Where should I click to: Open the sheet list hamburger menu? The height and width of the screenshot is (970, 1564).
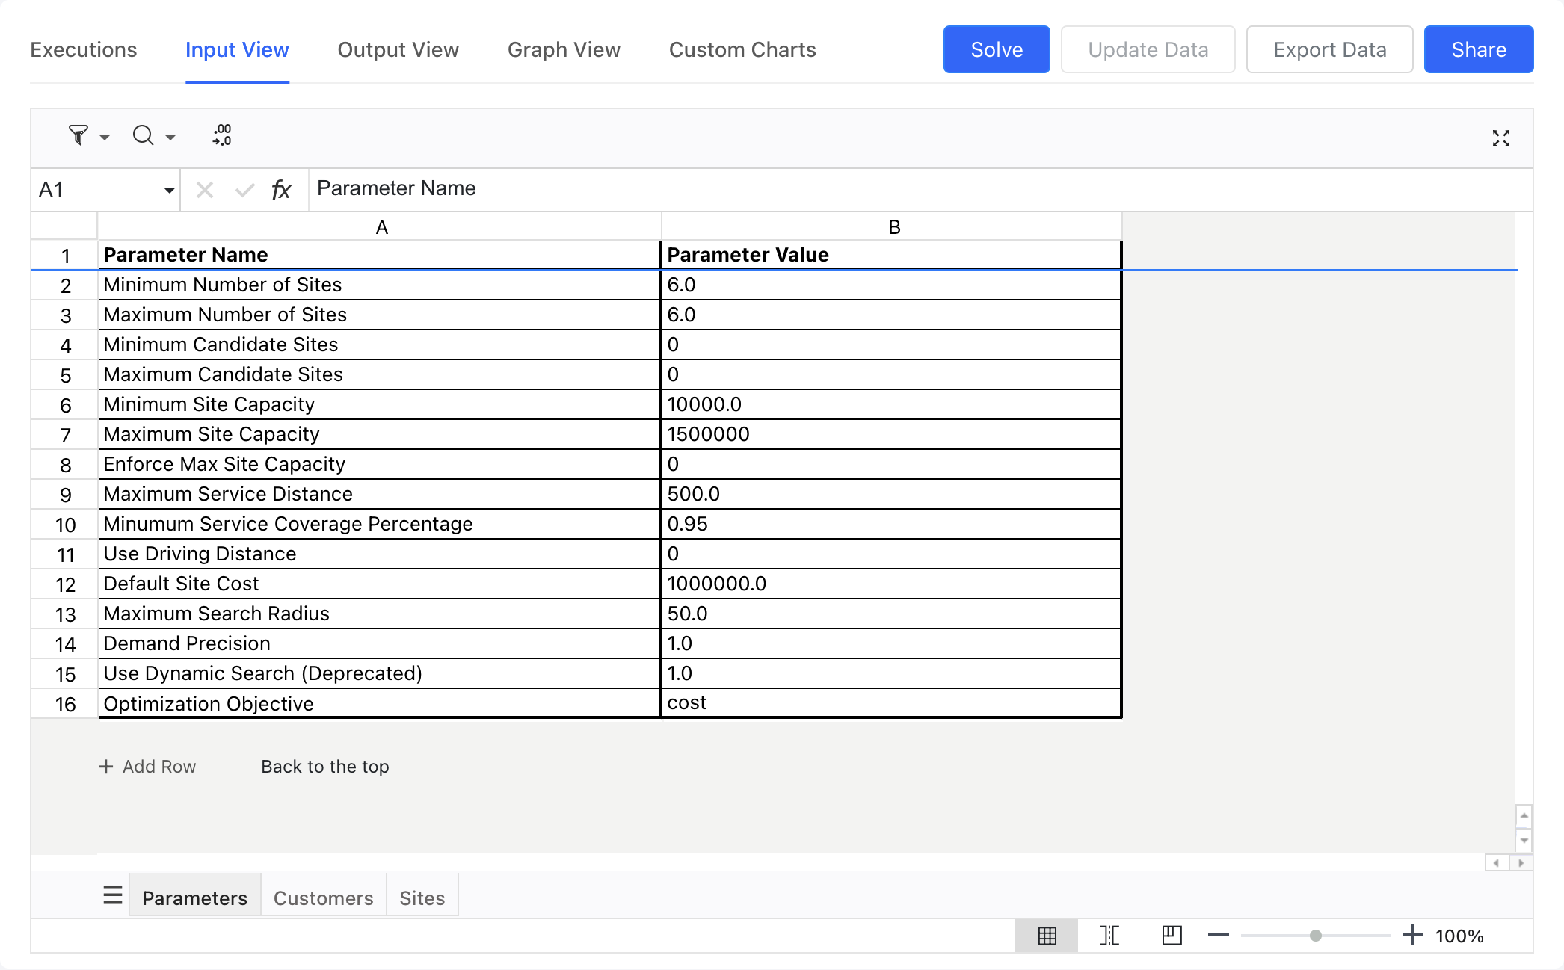pyautogui.click(x=113, y=895)
